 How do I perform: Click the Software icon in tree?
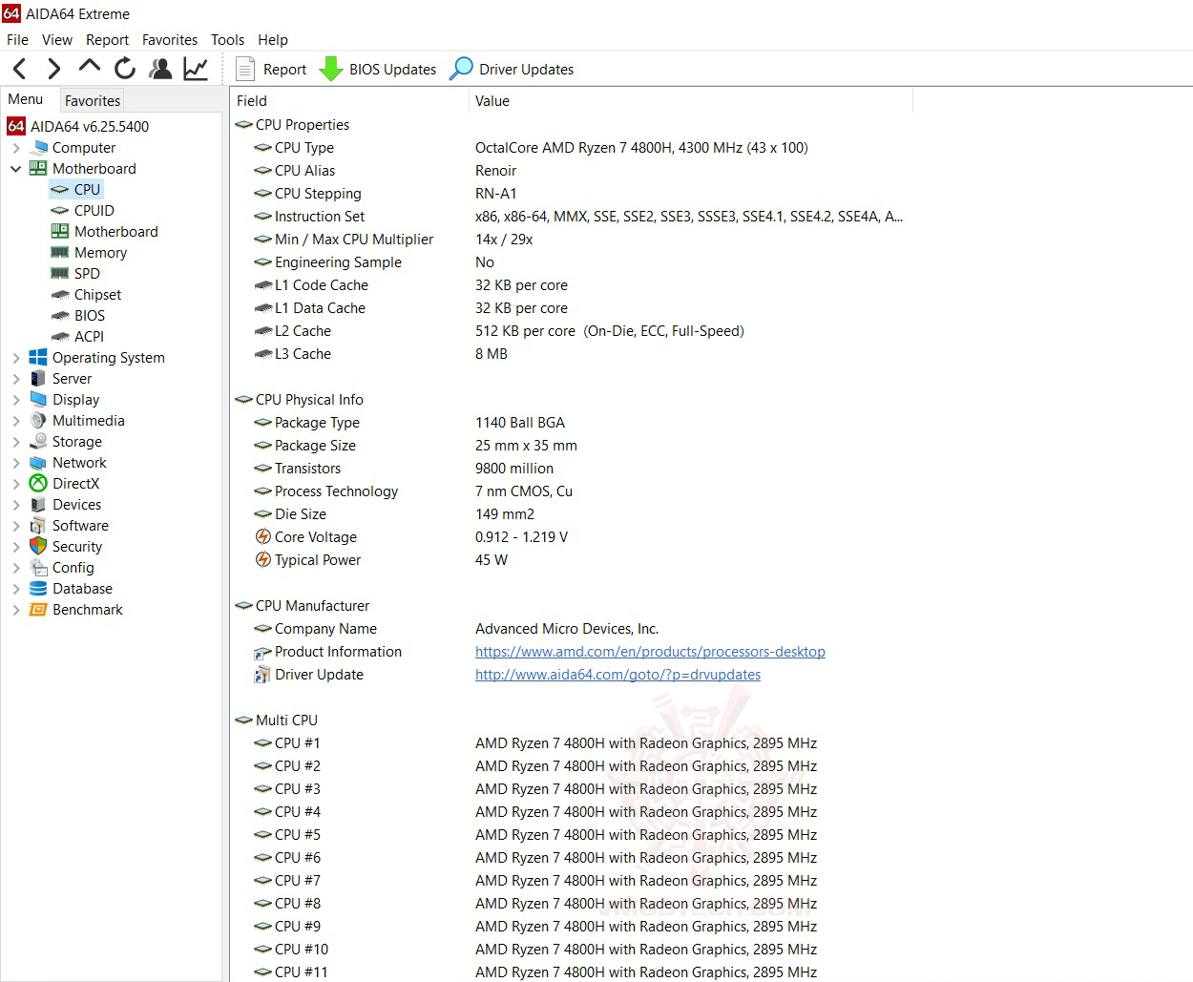pyautogui.click(x=38, y=526)
